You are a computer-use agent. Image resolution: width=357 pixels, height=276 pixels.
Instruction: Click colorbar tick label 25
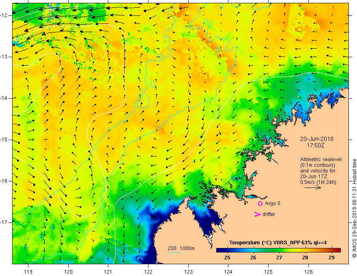click(x=227, y=258)
